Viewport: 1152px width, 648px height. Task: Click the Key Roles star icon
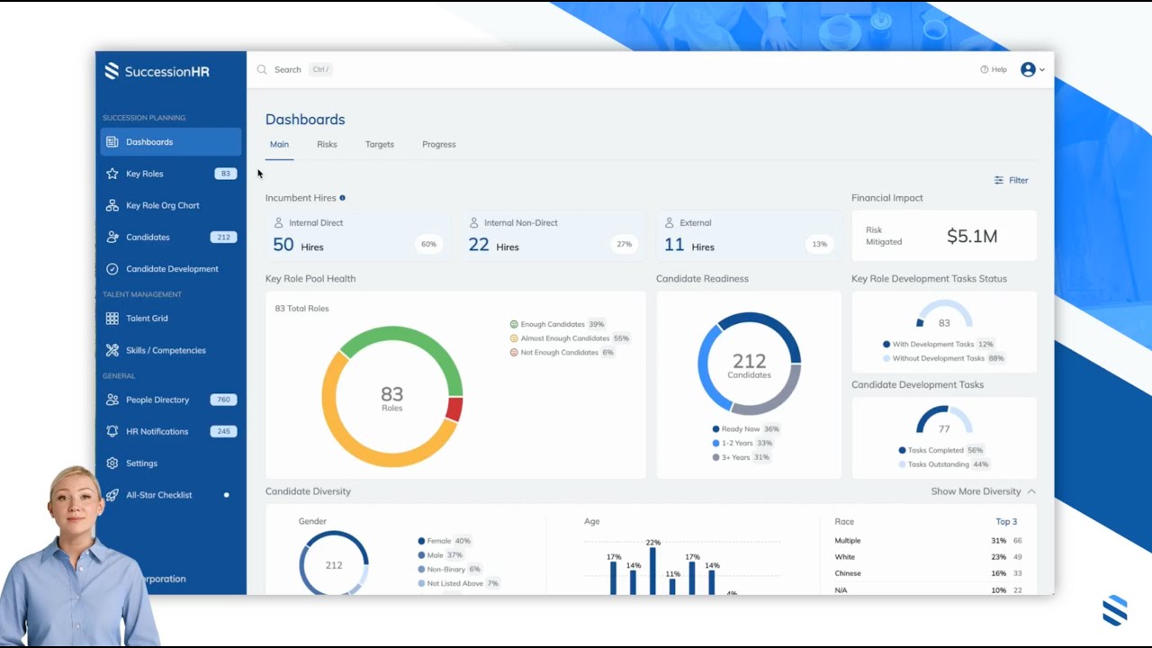click(112, 174)
